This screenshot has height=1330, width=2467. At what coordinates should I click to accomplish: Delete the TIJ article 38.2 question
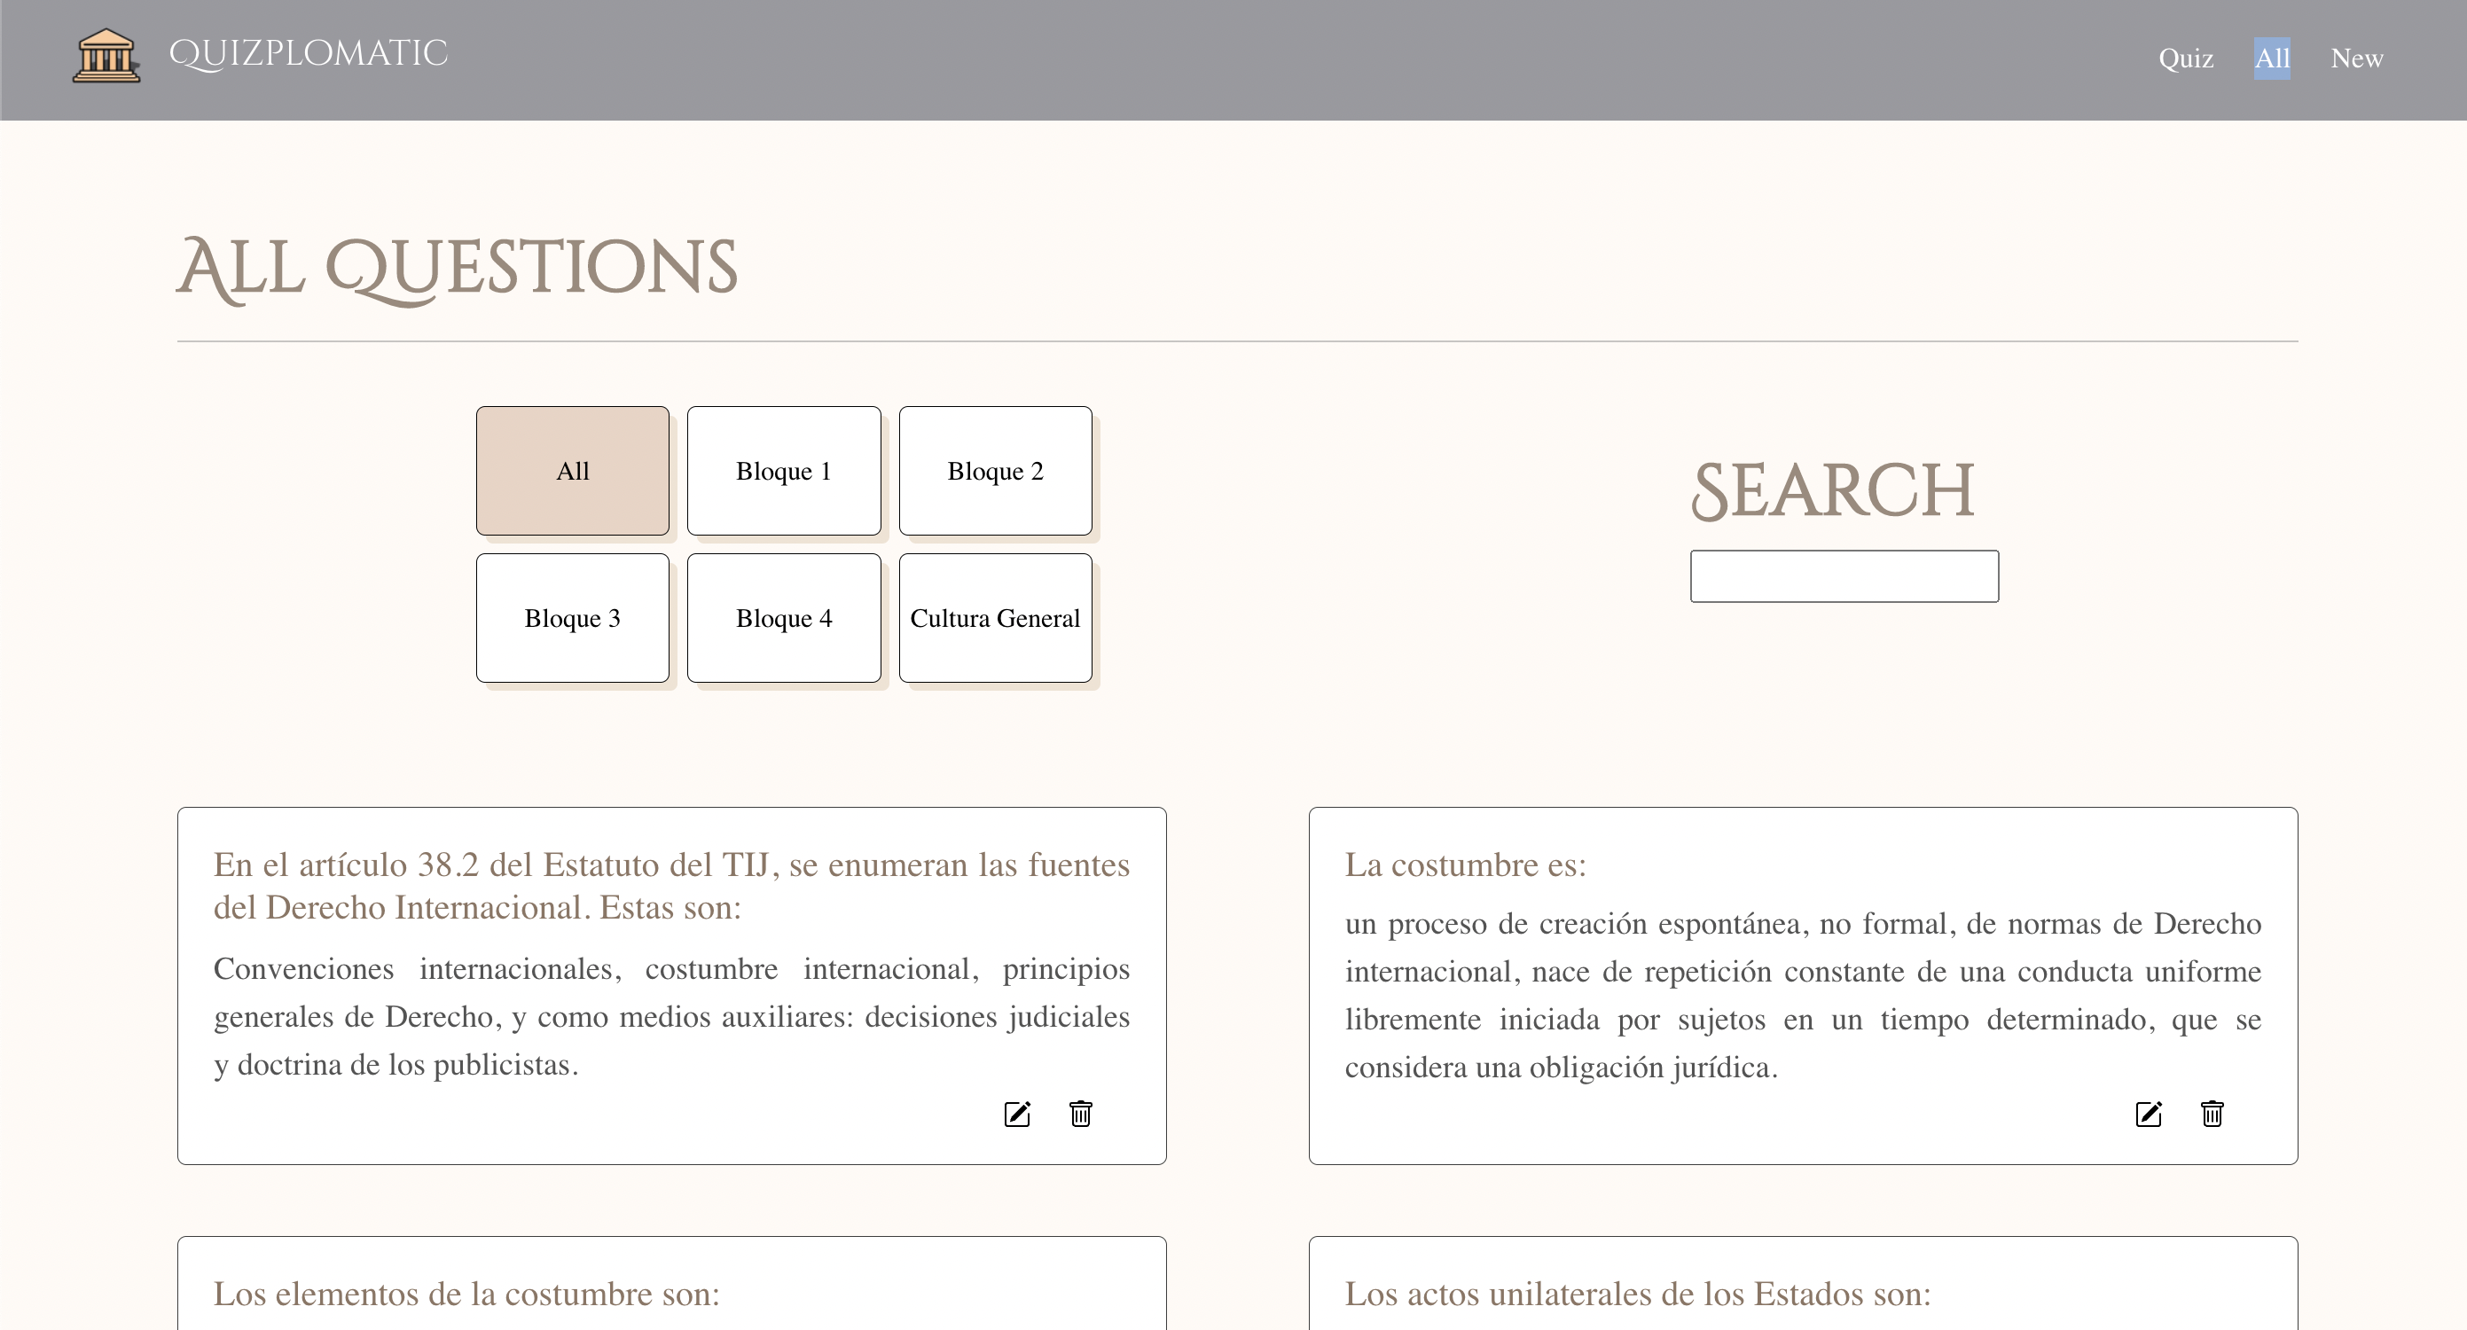coord(1080,1114)
